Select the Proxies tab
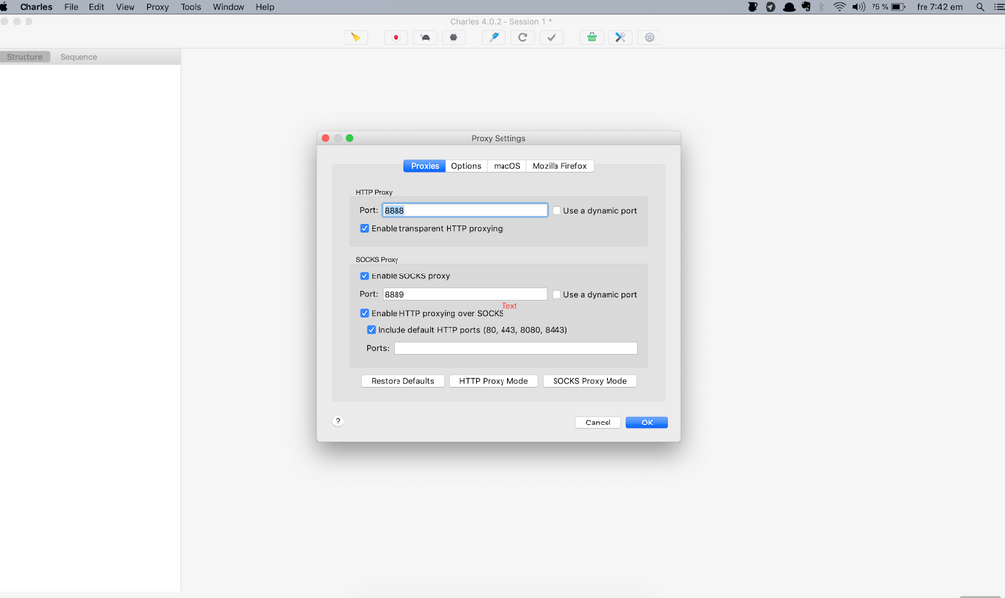The height and width of the screenshot is (598, 1005). tap(424, 166)
